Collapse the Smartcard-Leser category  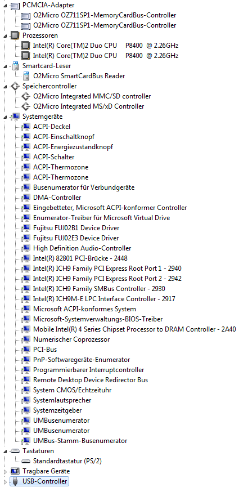(5, 66)
